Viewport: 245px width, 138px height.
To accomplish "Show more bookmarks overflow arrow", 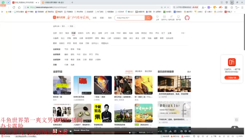I will click(x=235, y=12).
